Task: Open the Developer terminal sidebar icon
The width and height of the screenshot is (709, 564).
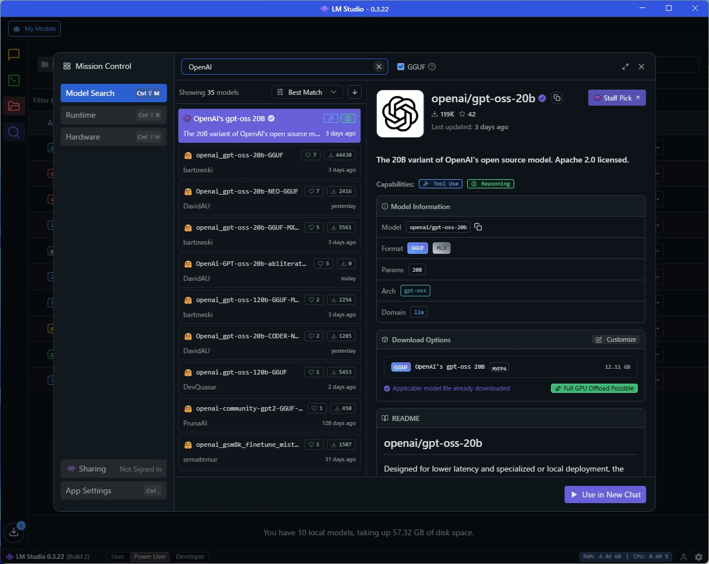Action: point(14,80)
